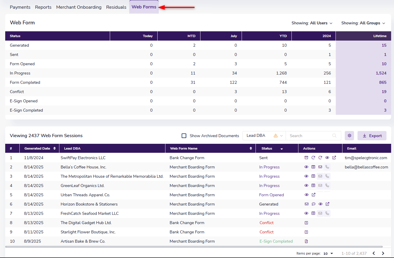The image size is (394, 258).
Task: Enable Show Archived Documents checkbox
Action: click(184, 136)
